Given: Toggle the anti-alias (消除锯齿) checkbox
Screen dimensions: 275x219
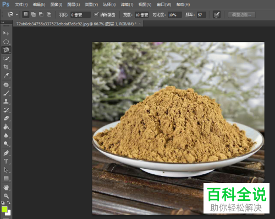Looking at the screenshot, I should click(x=96, y=14).
